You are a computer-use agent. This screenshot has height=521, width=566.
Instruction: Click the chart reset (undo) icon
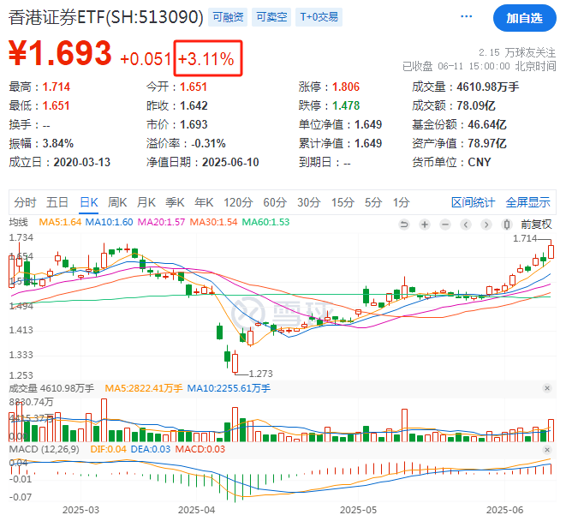(x=404, y=225)
